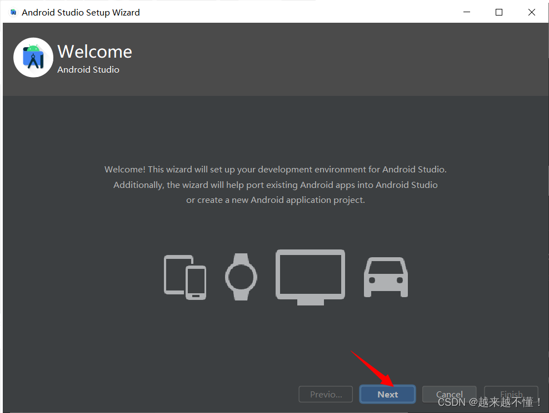Click the Cancel button
This screenshot has height=413, width=549.
449,394
